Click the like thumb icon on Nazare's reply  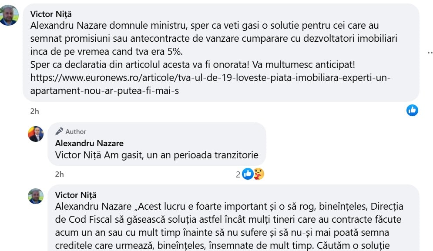coord(247,174)
